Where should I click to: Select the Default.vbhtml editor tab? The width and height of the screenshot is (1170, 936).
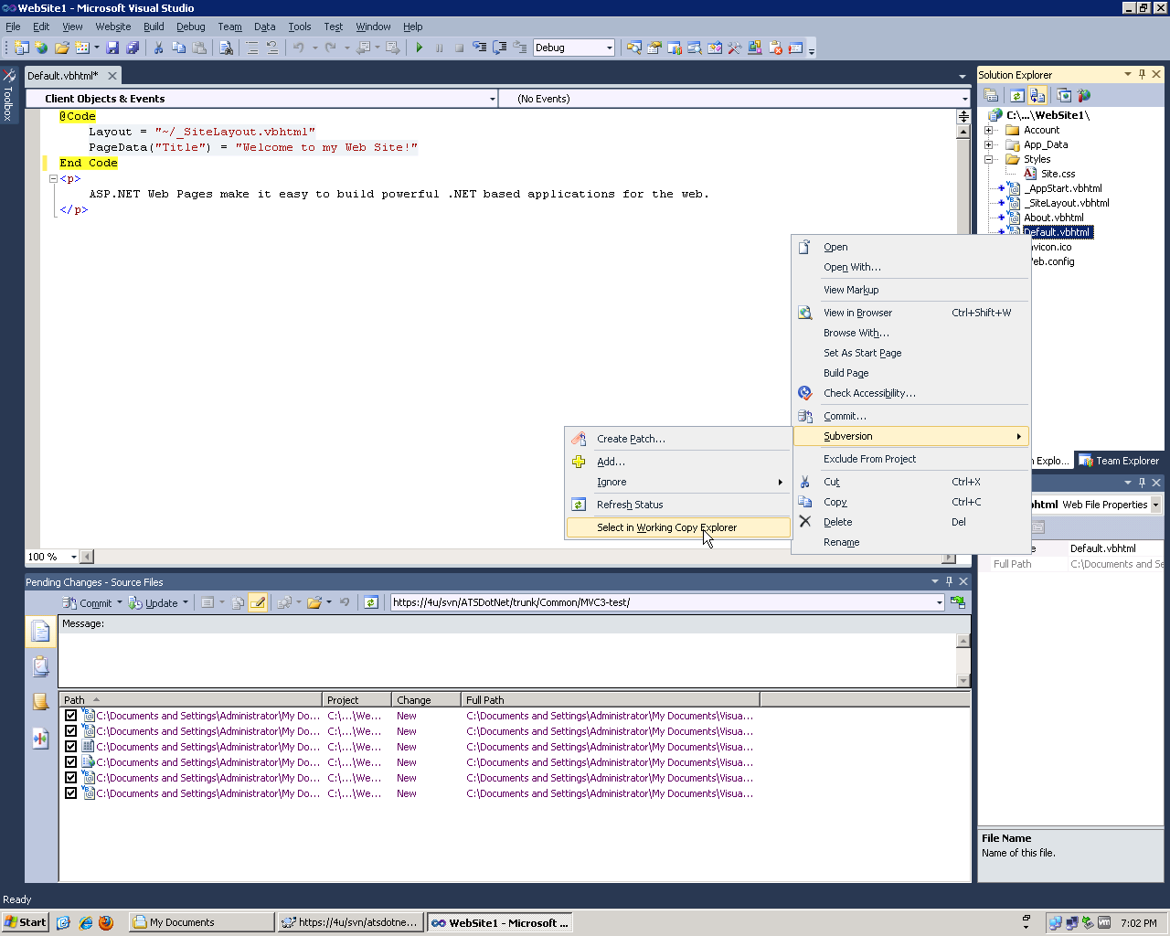pyautogui.click(x=63, y=76)
